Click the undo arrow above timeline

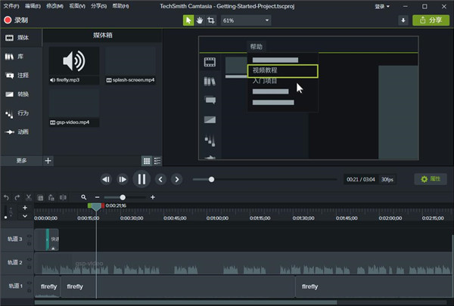point(6,197)
